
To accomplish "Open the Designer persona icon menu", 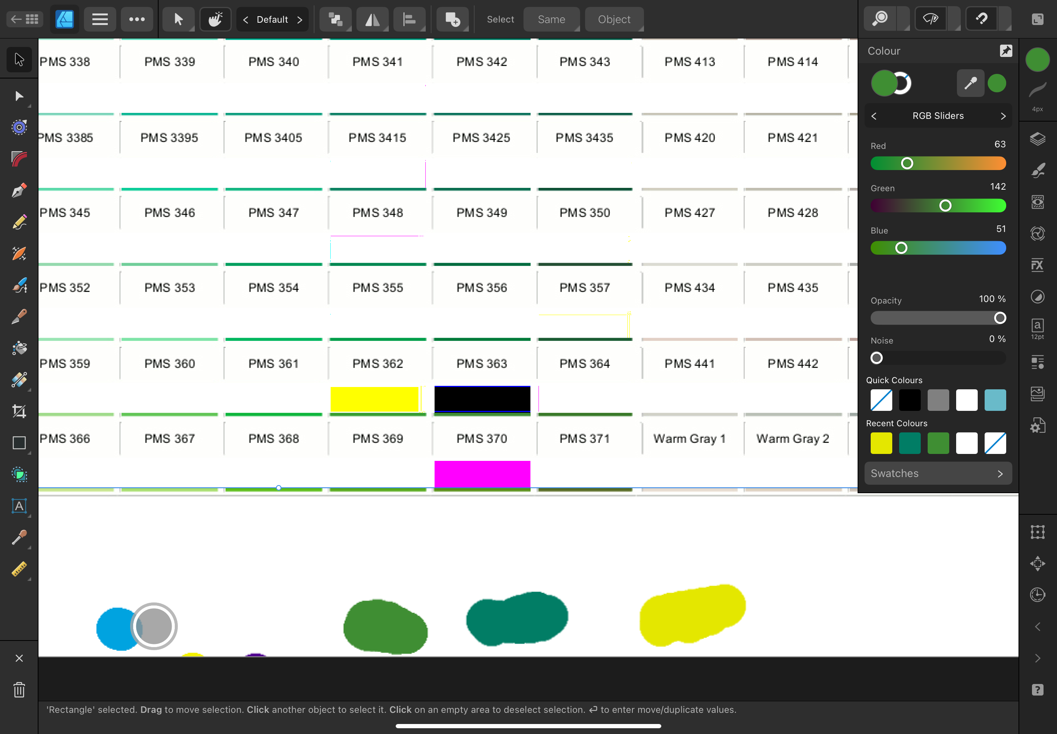I will pos(64,19).
